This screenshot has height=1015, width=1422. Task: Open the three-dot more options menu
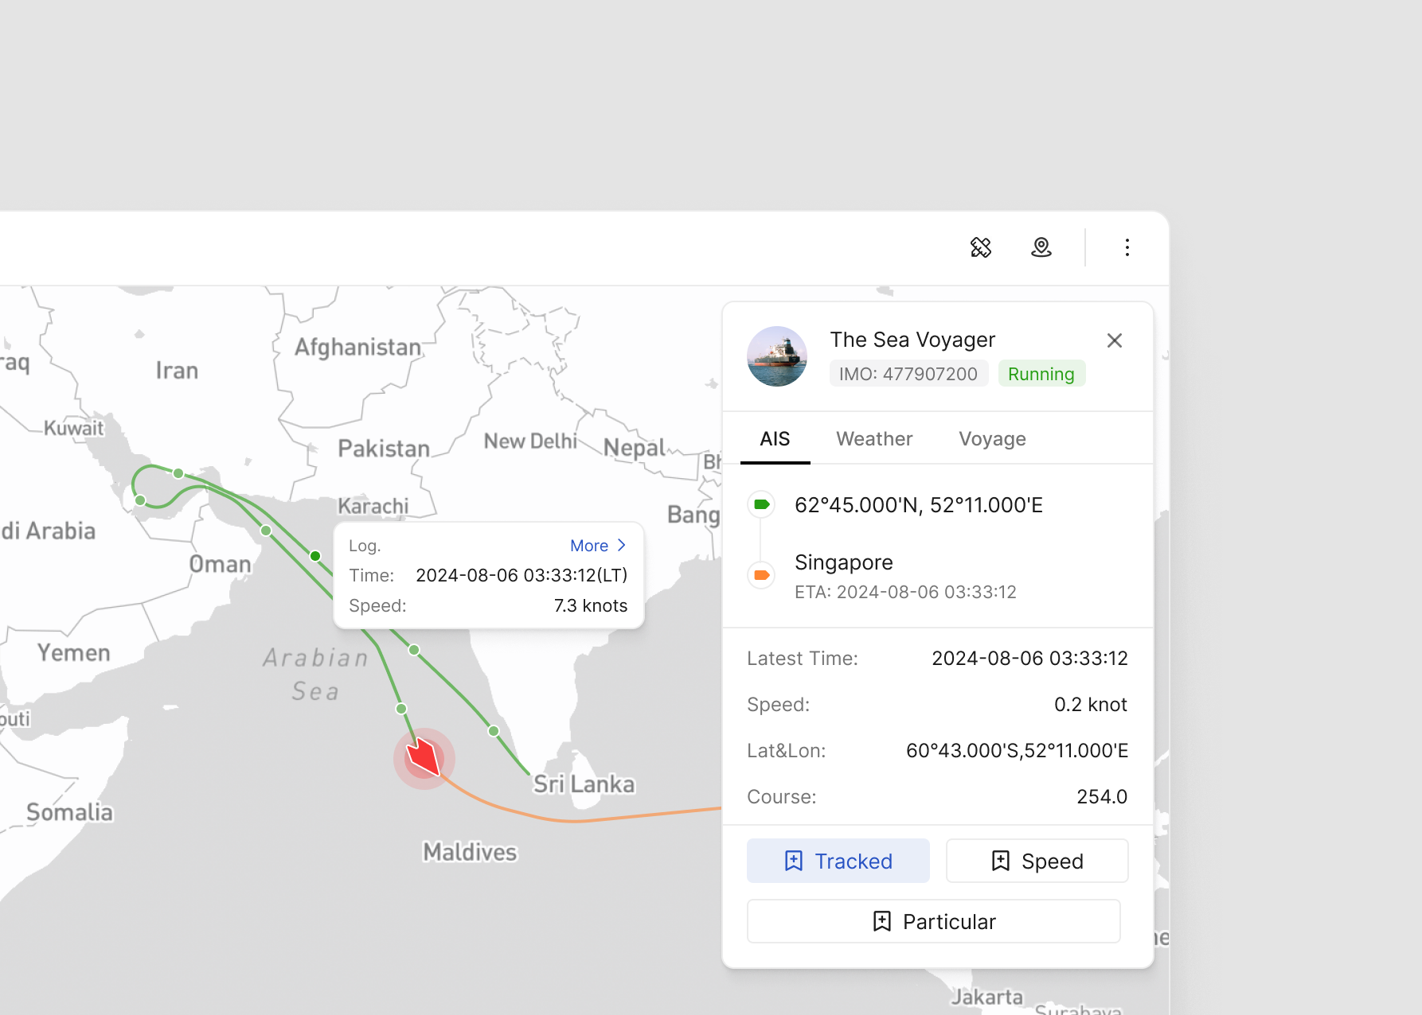[x=1127, y=247]
